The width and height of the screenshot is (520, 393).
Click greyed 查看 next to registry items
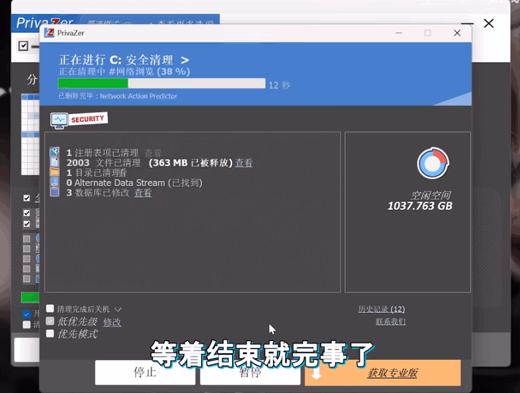(153, 153)
